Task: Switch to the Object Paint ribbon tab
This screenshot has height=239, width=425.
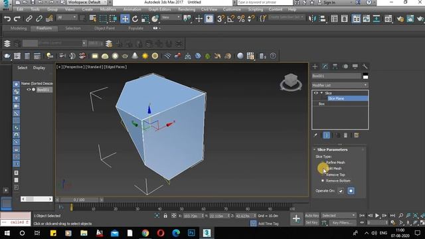Action: coord(104,28)
